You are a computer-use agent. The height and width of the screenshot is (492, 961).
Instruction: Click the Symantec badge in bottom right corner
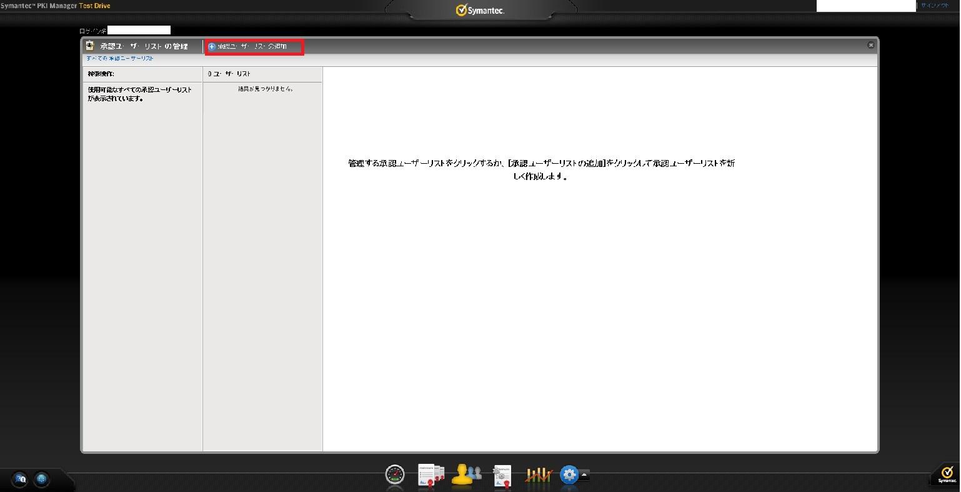(x=947, y=474)
